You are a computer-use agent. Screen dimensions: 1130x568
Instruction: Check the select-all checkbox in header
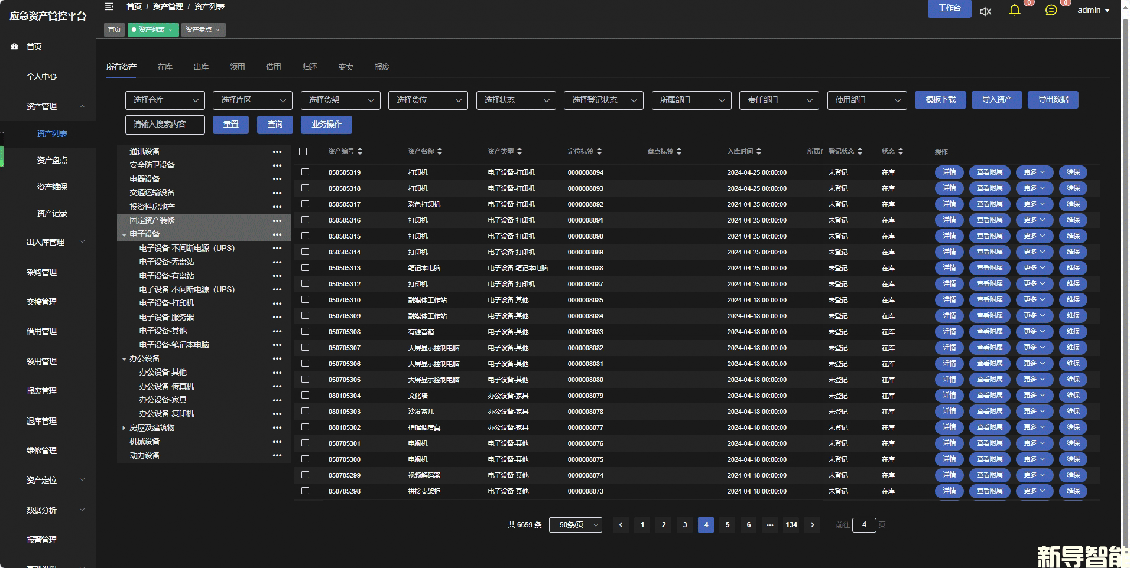pos(303,152)
